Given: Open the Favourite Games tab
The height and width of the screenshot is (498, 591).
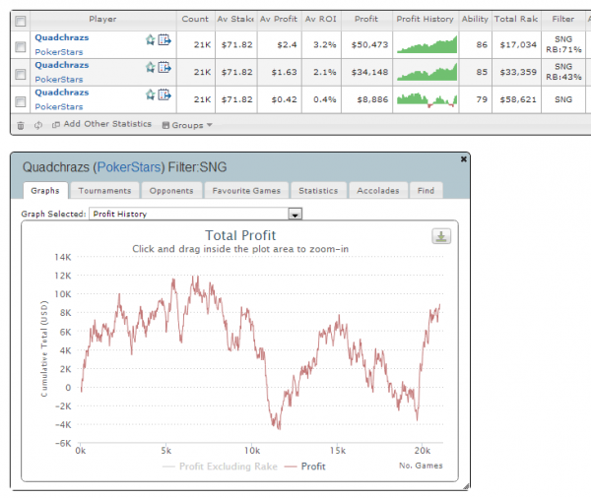Looking at the screenshot, I should tap(246, 191).
